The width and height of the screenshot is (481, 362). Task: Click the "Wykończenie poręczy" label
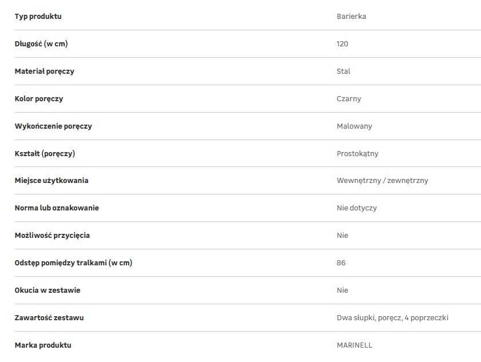pyautogui.click(x=53, y=126)
